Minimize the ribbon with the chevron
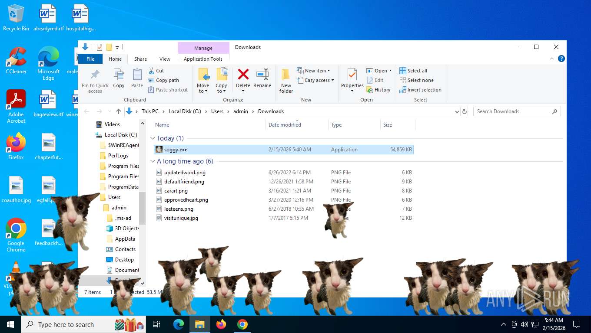 [x=552, y=59]
